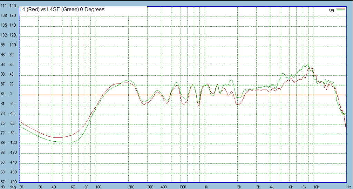Click the -180 degree phase axis label
This screenshot has width=353, height=189.
pos(13,181)
